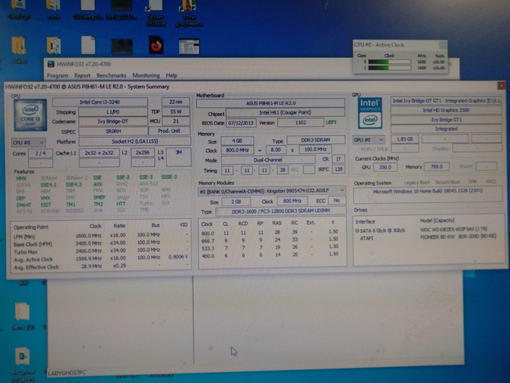510x383 pixels.
Task: Click the BIOS date 07/12/2013 field
Action: click(x=241, y=123)
